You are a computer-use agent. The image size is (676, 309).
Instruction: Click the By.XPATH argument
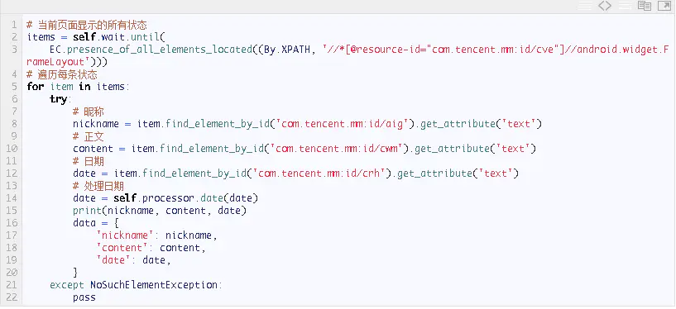click(286, 50)
